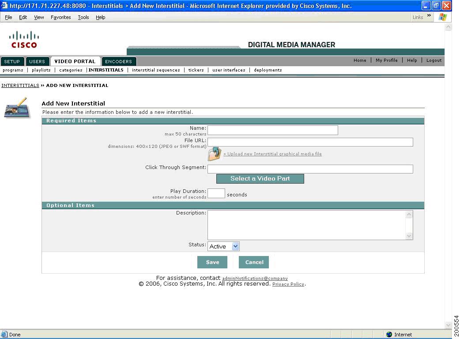This screenshot has height=339, width=460.
Task: Click the Select a Video Part button
Action: [260, 179]
